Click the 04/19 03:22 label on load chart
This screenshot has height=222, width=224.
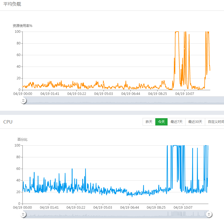(x=77, y=94)
